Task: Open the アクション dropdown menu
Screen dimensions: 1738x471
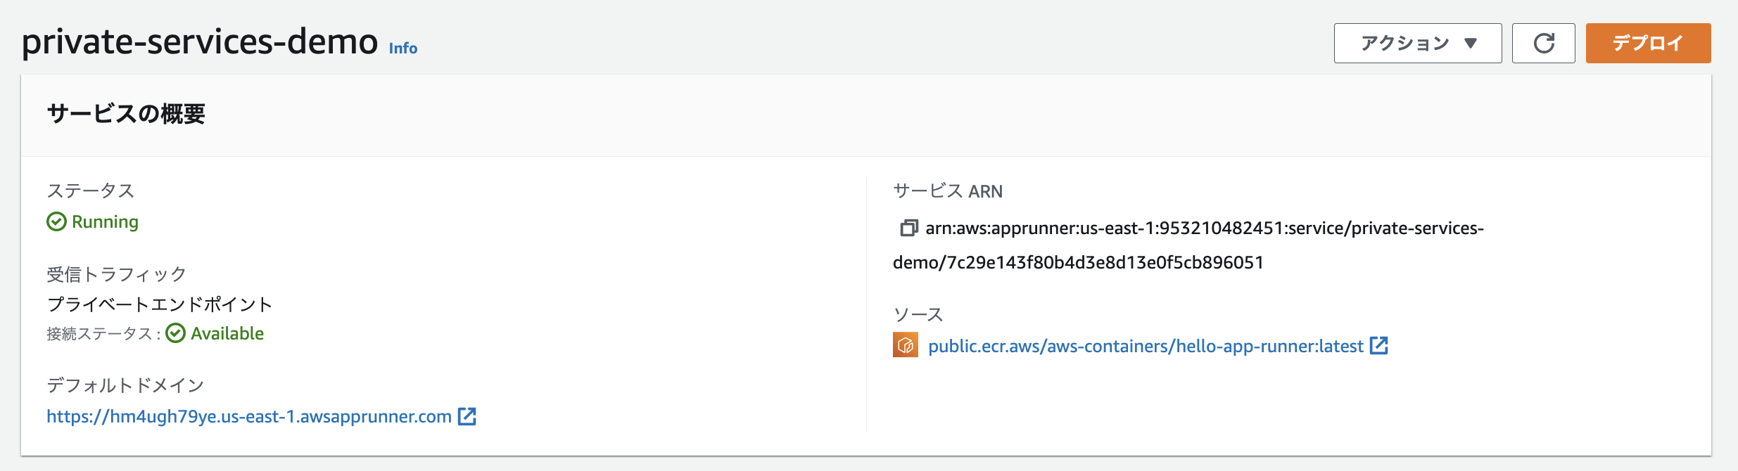Action: [x=1418, y=43]
